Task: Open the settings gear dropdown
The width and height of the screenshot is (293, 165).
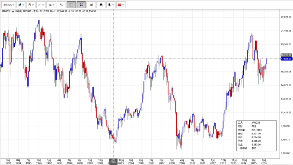Action: tap(111, 5)
